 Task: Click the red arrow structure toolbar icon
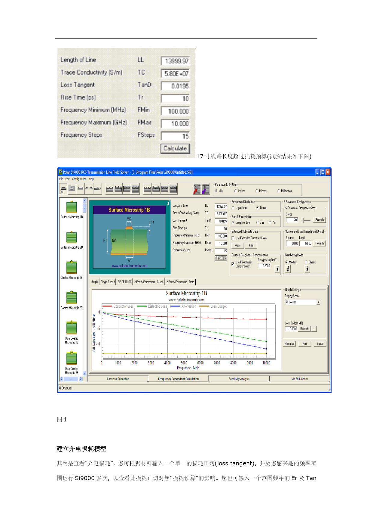[x=197, y=189]
